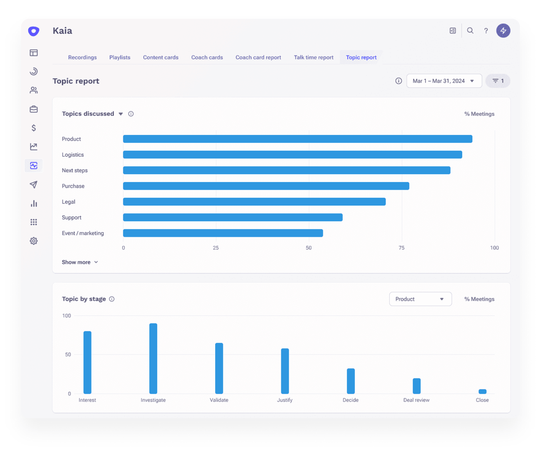The width and height of the screenshot is (541, 452).
Task: Open the briefcase icon in sidebar
Action: 34,109
